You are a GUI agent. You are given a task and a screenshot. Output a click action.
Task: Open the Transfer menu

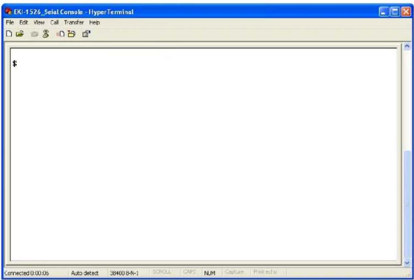[x=74, y=23]
